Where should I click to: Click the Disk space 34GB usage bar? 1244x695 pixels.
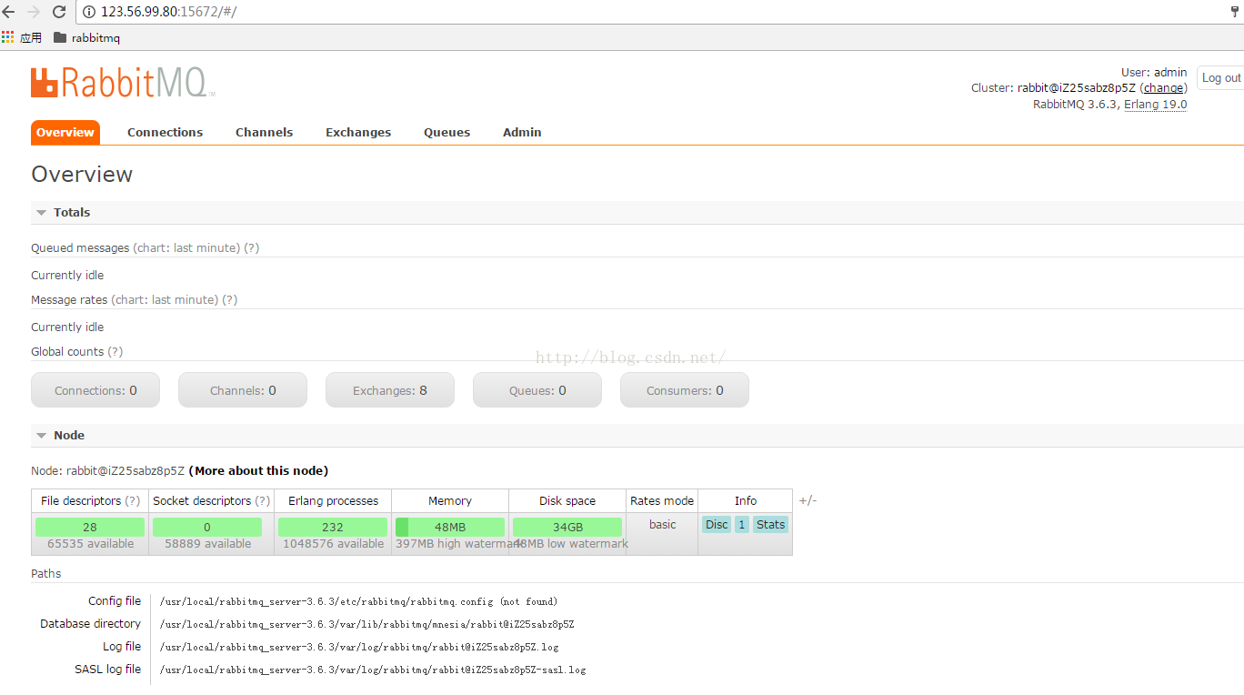(x=567, y=527)
